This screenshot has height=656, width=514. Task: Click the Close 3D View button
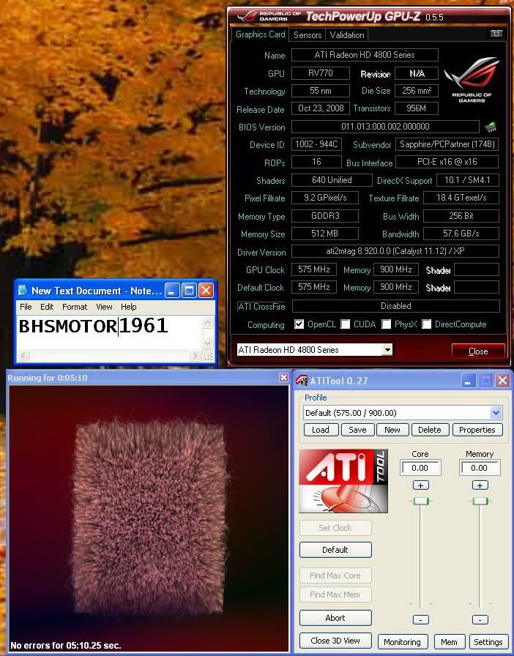pyautogui.click(x=335, y=641)
